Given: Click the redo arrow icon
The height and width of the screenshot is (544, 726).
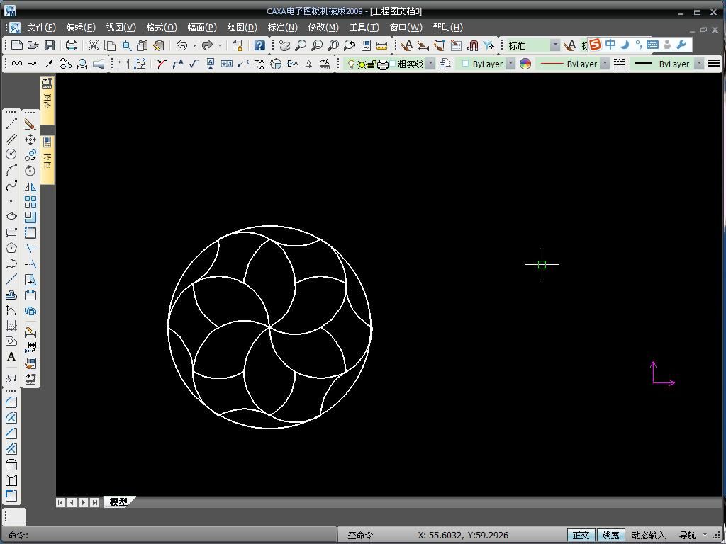Looking at the screenshot, I should [208, 45].
